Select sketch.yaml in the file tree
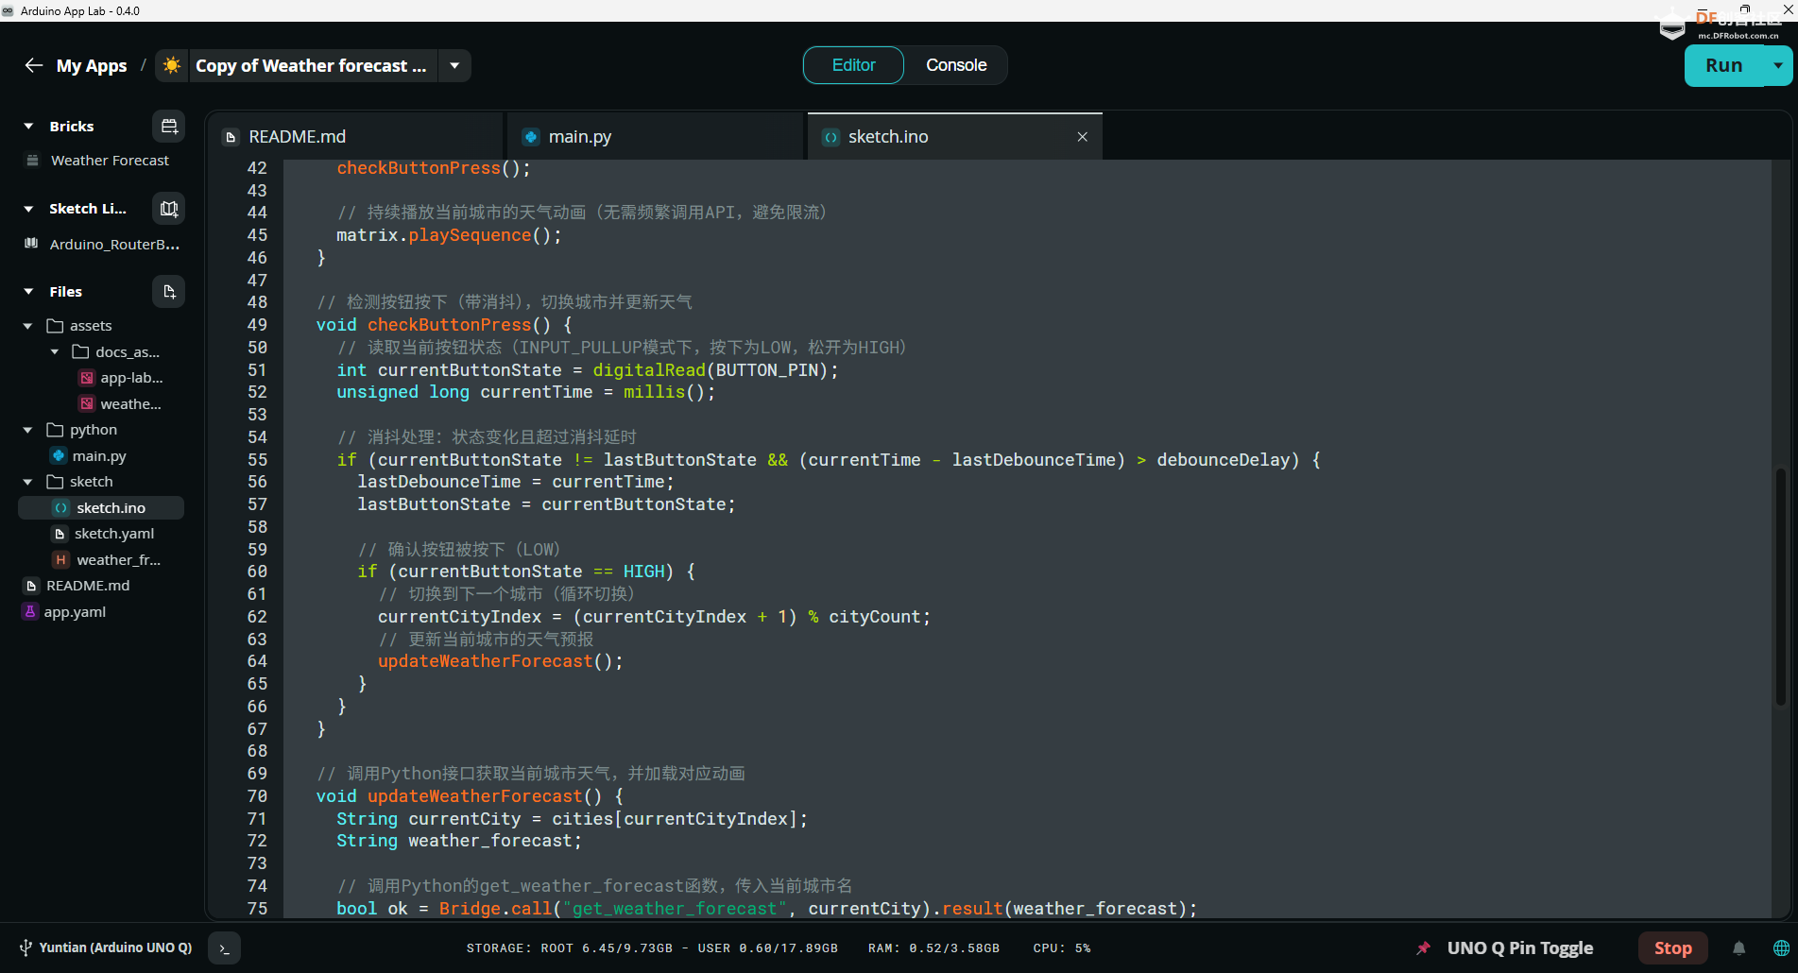 click(113, 533)
